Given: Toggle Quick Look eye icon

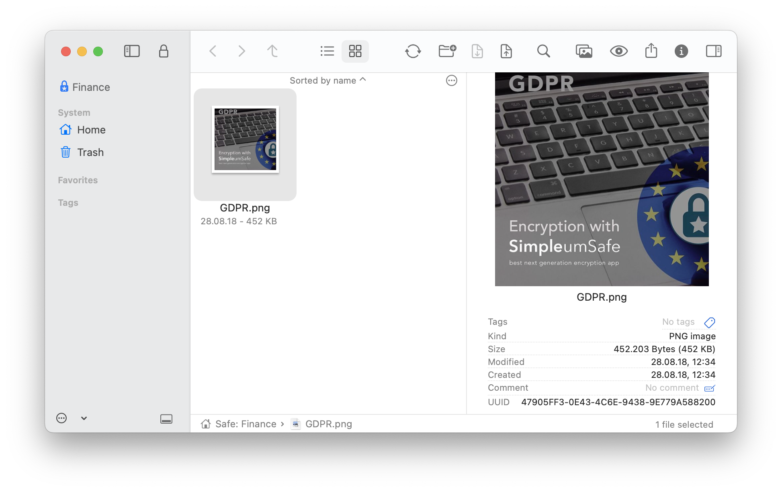Looking at the screenshot, I should [619, 51].
